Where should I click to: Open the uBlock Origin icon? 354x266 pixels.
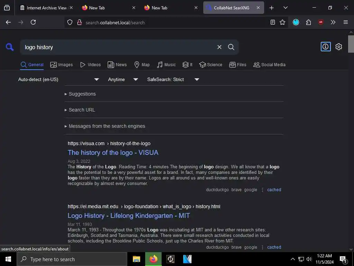click(x=320, y=22)
